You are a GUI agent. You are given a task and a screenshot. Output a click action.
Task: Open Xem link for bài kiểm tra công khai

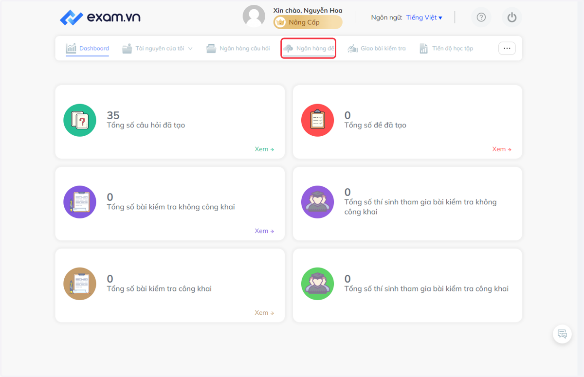click(x=264, y=313)
